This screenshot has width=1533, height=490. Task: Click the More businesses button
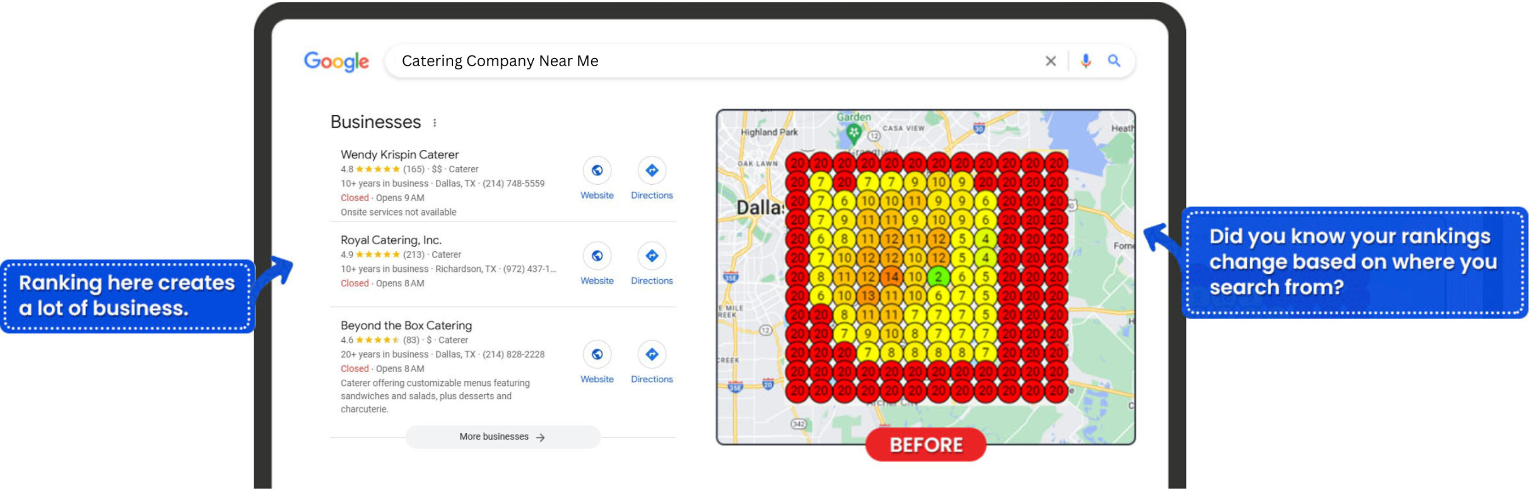tap(503, 437)
